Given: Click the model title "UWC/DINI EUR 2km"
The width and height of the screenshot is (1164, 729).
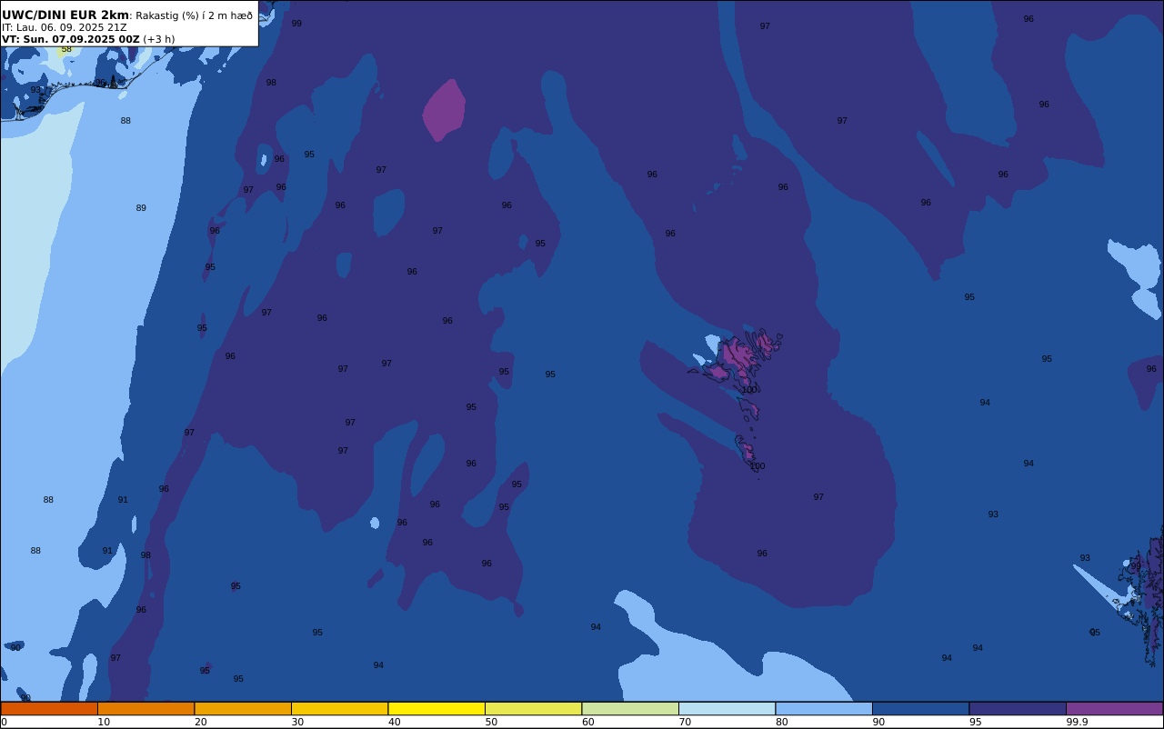Looking at the screenshot, I should (x=65, y=15).
